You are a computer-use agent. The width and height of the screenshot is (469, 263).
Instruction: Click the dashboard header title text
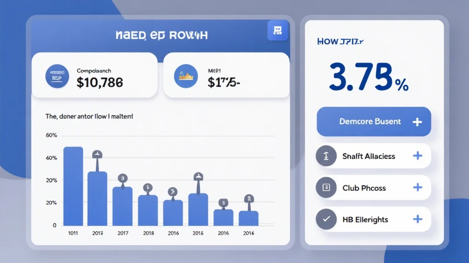(162, 36)
